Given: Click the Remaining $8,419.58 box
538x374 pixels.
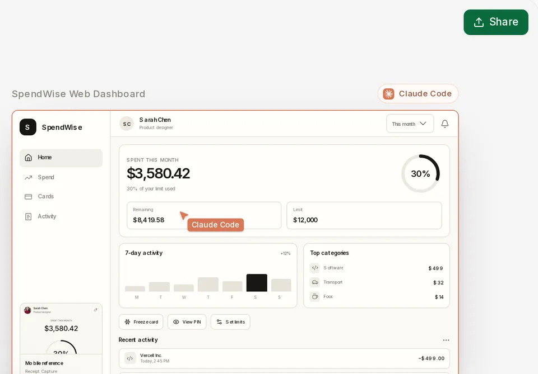Looking at the screenshot, I should point(204,215).
